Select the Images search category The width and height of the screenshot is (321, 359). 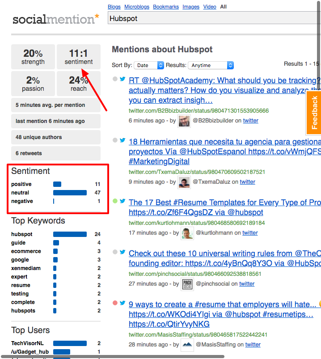tap(191, 7)
